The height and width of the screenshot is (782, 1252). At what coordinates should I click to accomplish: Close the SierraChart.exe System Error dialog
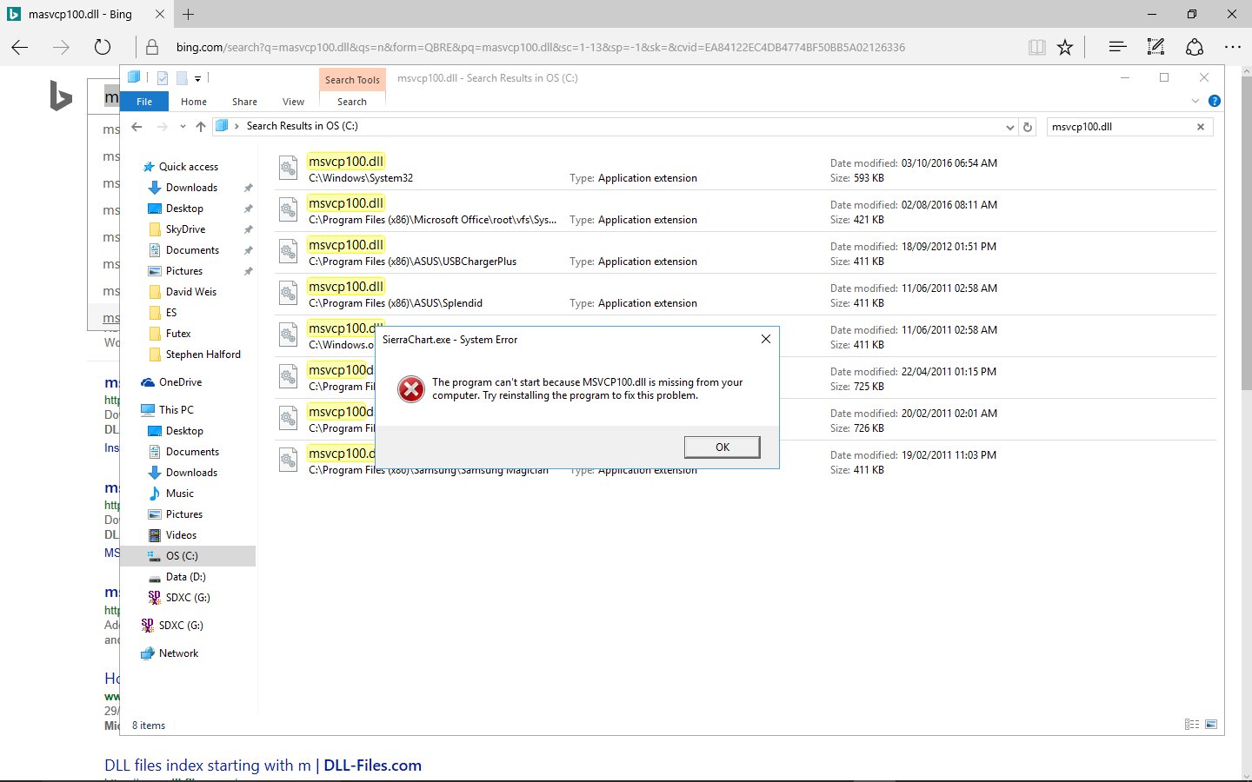pyautogui.click(x=766, y=339)
